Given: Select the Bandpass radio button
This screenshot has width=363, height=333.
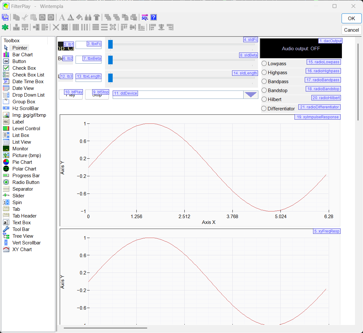Looking at the screenshot, I should 264,82.
